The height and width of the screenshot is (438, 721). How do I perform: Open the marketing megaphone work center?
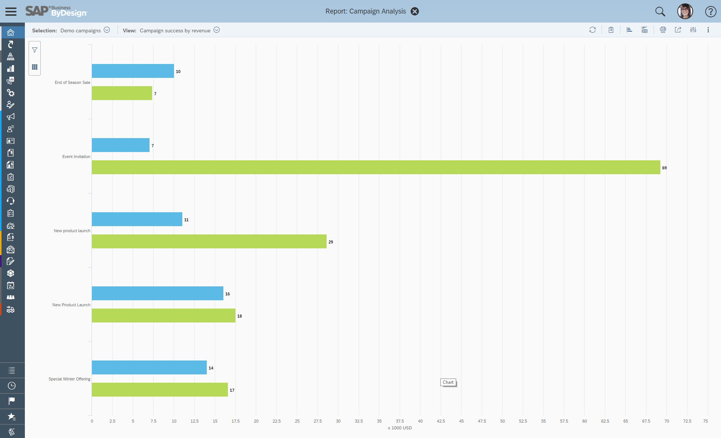[x=11, y=117]
